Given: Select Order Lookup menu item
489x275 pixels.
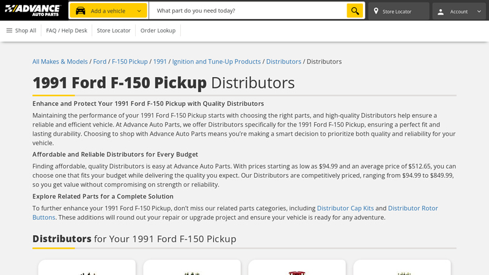Looking at the screenshot, I should (158, 31).
